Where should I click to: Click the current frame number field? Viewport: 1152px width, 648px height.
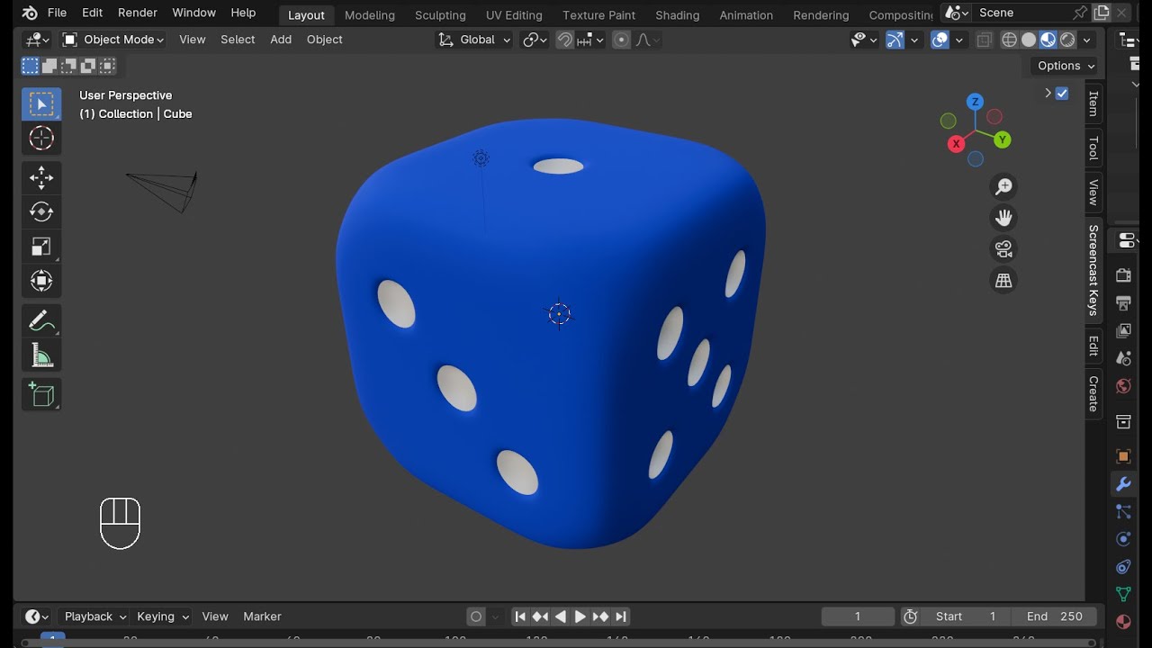coord(858,616)
